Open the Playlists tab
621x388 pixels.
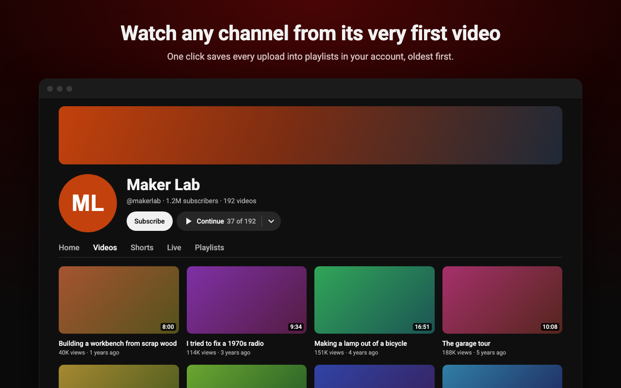[210, 247]
